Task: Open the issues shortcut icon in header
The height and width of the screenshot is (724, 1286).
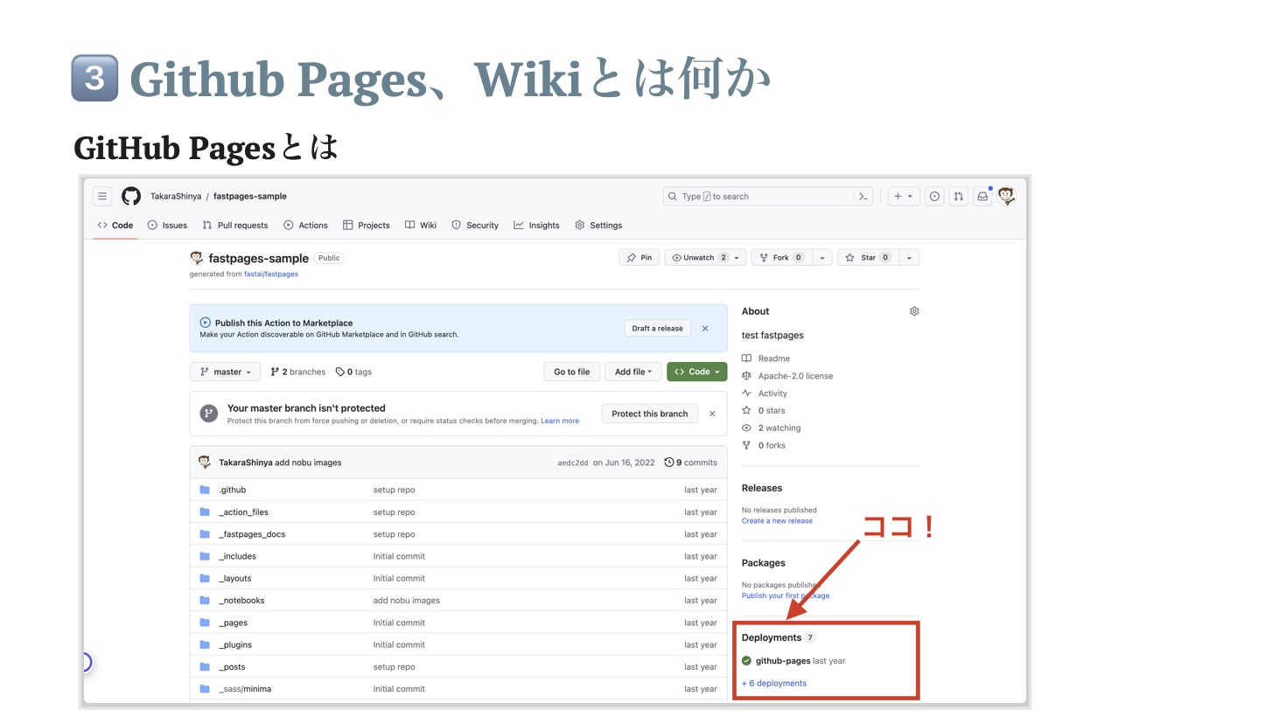Action: pos(934,197)
